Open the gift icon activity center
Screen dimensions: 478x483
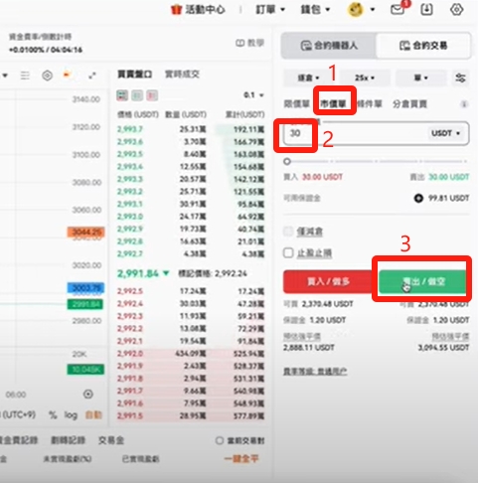click(176, 10)
